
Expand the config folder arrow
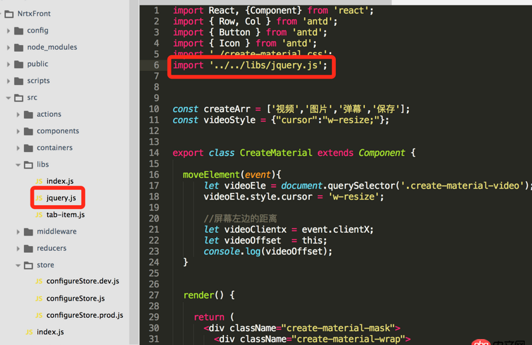(x=9, y=31)
